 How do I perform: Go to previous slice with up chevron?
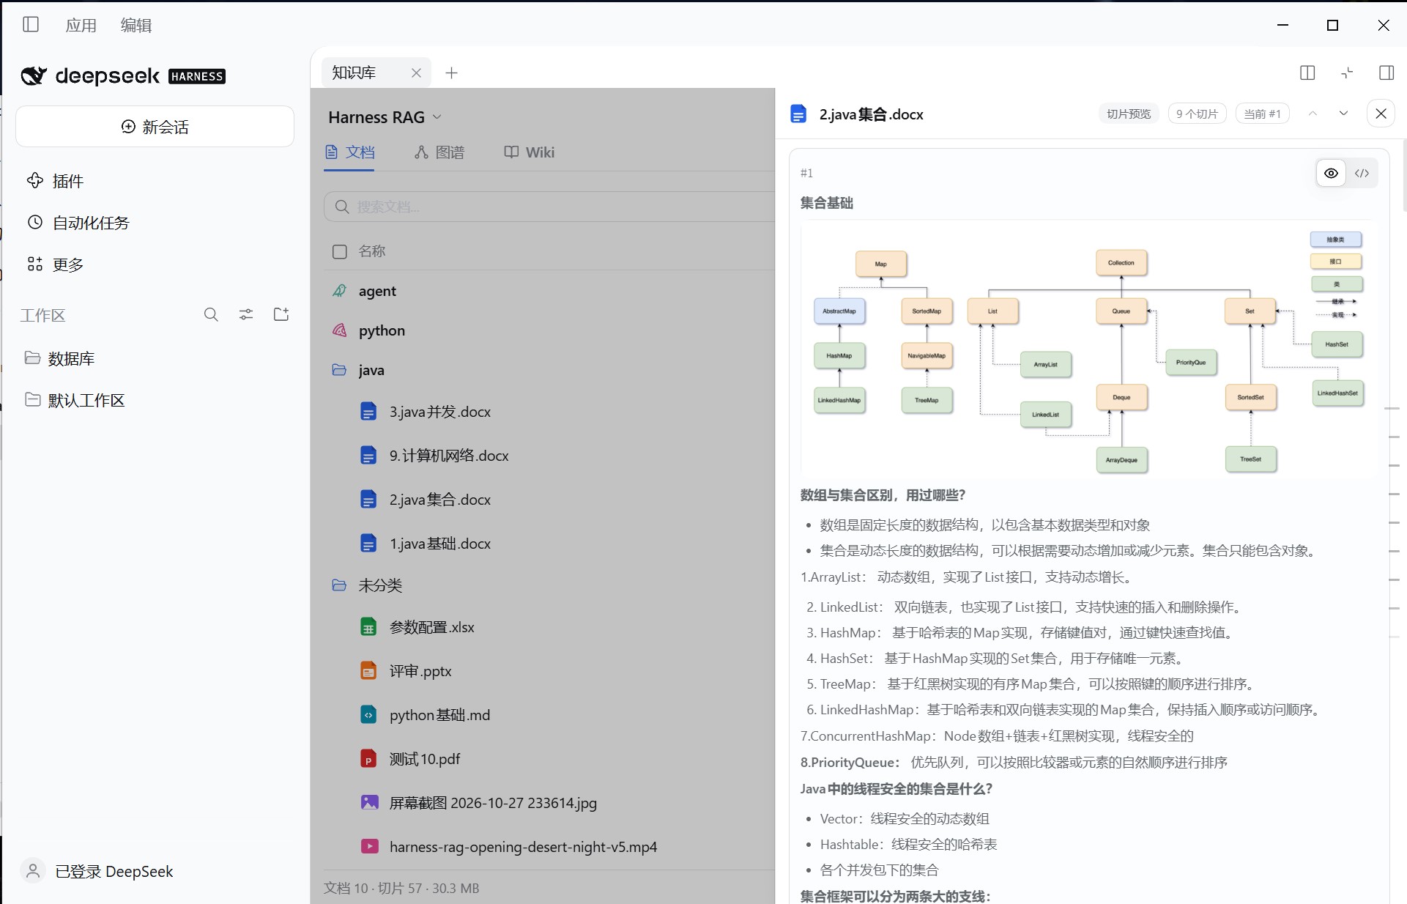pyautogui.click(x=1313, y=114)
